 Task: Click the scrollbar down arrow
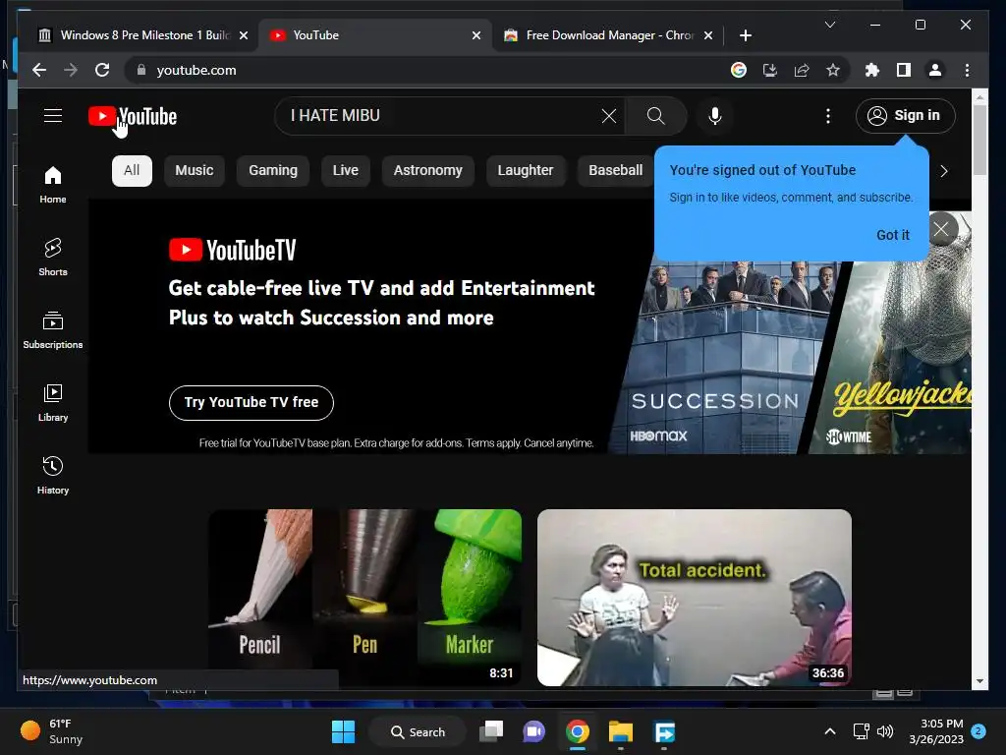click(979, 681)
